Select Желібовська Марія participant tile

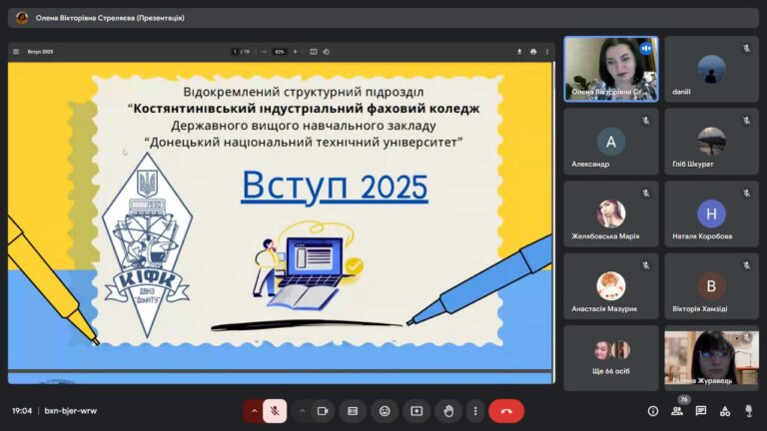[x=611, y=215]
